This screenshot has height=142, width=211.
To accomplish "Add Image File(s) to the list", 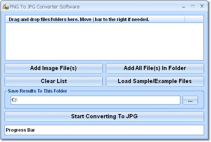I will pyautogui.click(x=54, y=68).
